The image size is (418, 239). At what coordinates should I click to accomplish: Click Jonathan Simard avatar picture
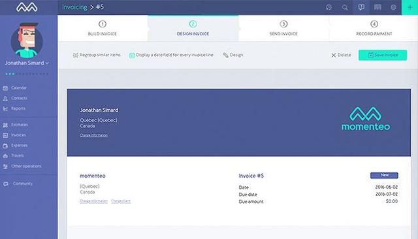tap(27, 40)
